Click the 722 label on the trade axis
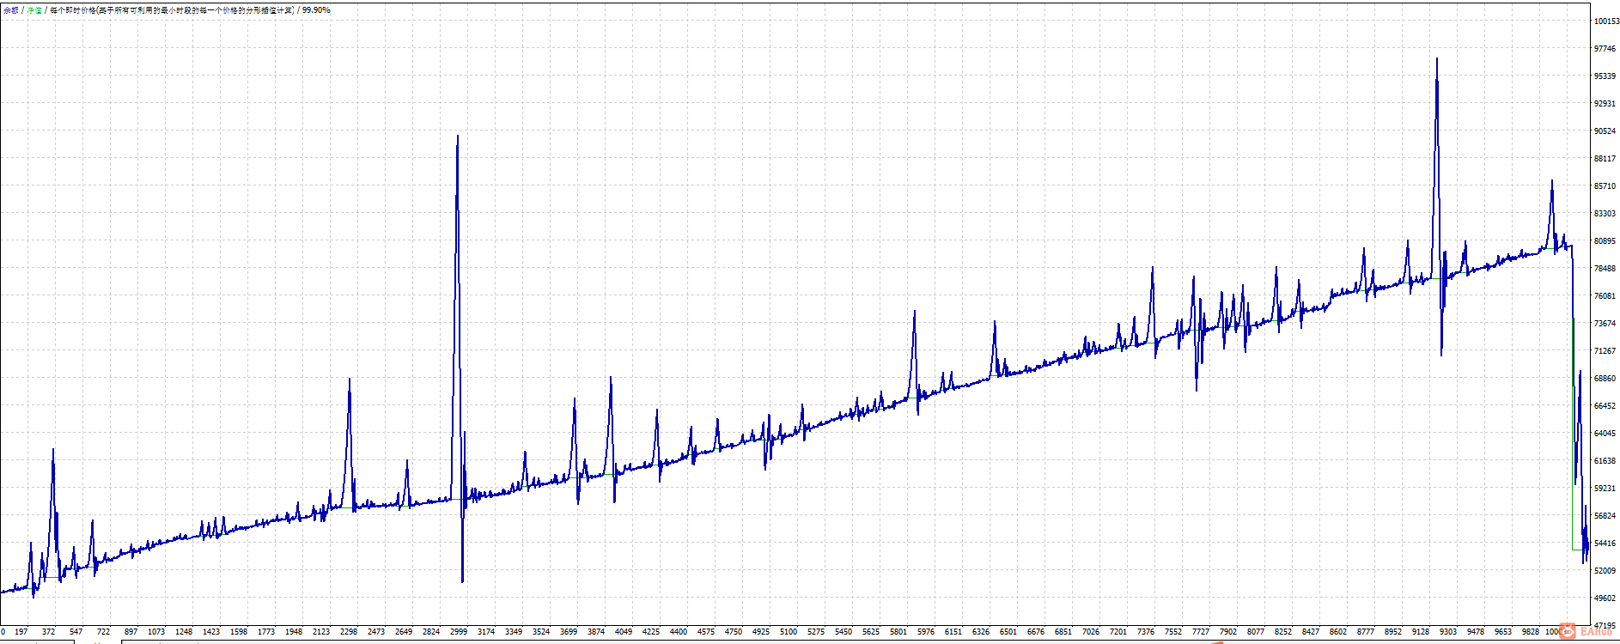Screen dimensions: 1620x644 (x=104, y=632)
